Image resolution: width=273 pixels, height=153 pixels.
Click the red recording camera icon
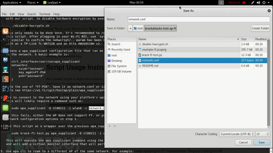click(244, 2)
